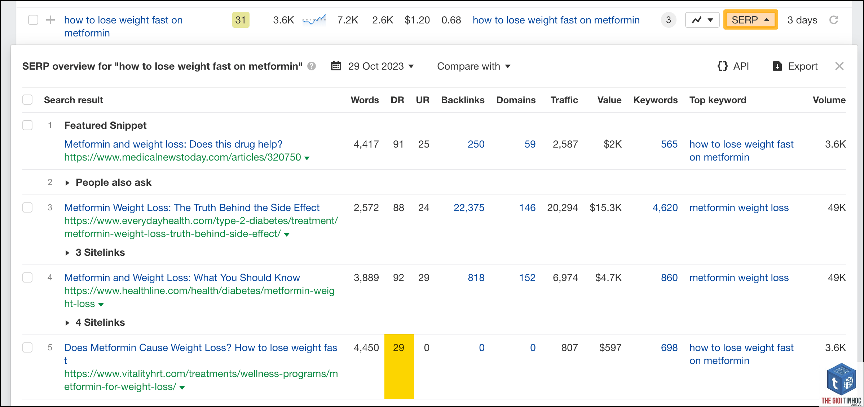Click highlighted DR value 29
Viewport: 864px width, 407px height.
[398, 347]
